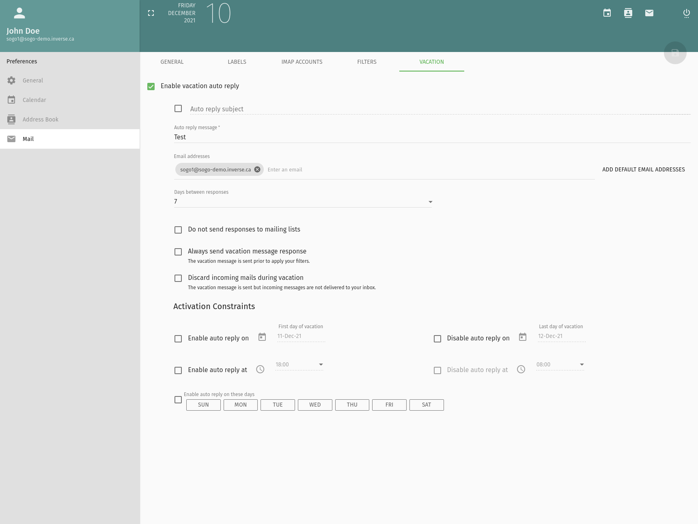
Task: Open the Address Book header icon
Action: tap(628, 13)
